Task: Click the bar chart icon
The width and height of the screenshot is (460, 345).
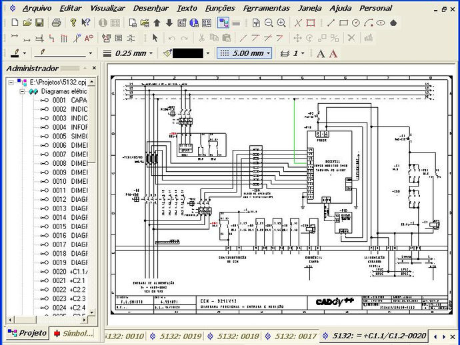Action: coord(369,38)
